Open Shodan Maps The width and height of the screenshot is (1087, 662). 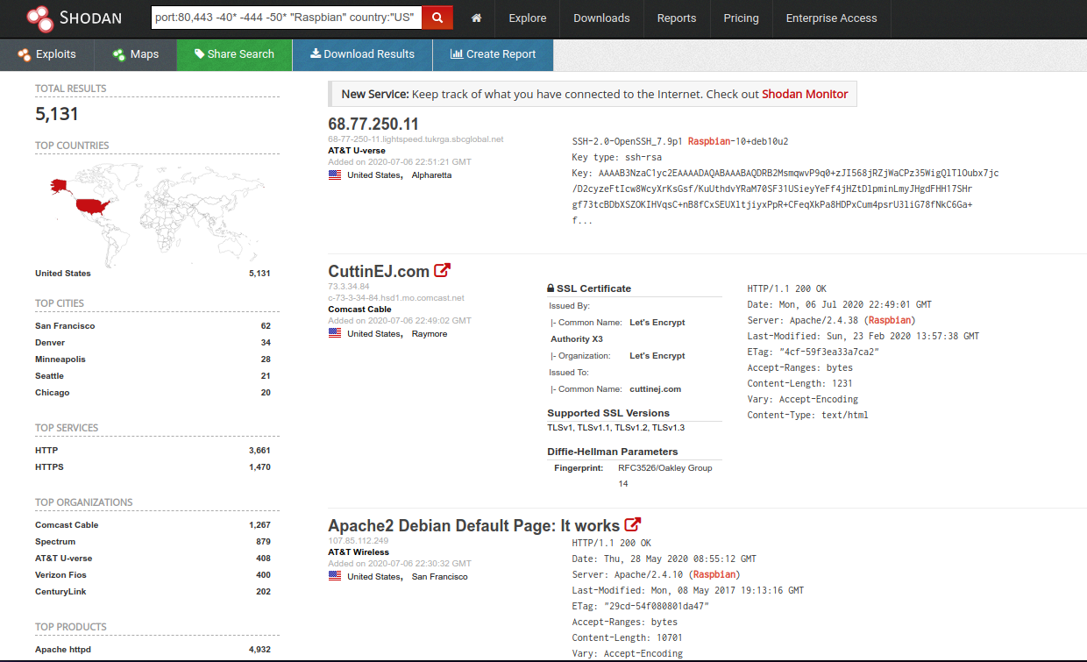136,54
